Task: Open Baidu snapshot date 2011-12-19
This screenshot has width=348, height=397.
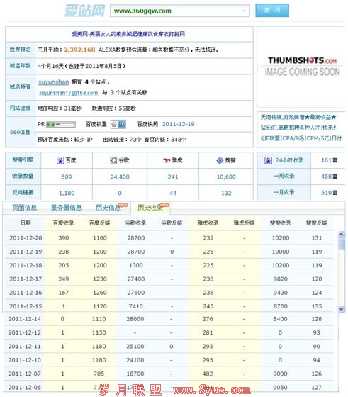Action: click(178, 124)
